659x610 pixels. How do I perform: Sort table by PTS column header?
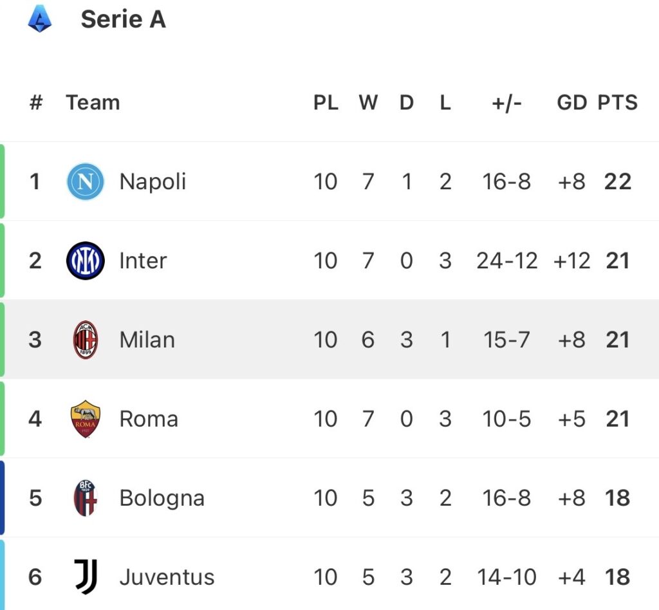coord(617,102)
